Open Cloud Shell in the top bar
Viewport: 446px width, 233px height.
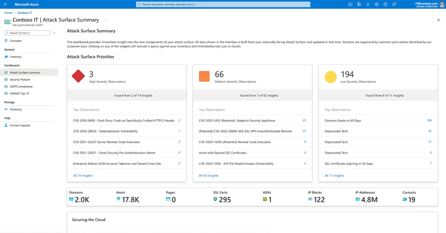point(350,4)
